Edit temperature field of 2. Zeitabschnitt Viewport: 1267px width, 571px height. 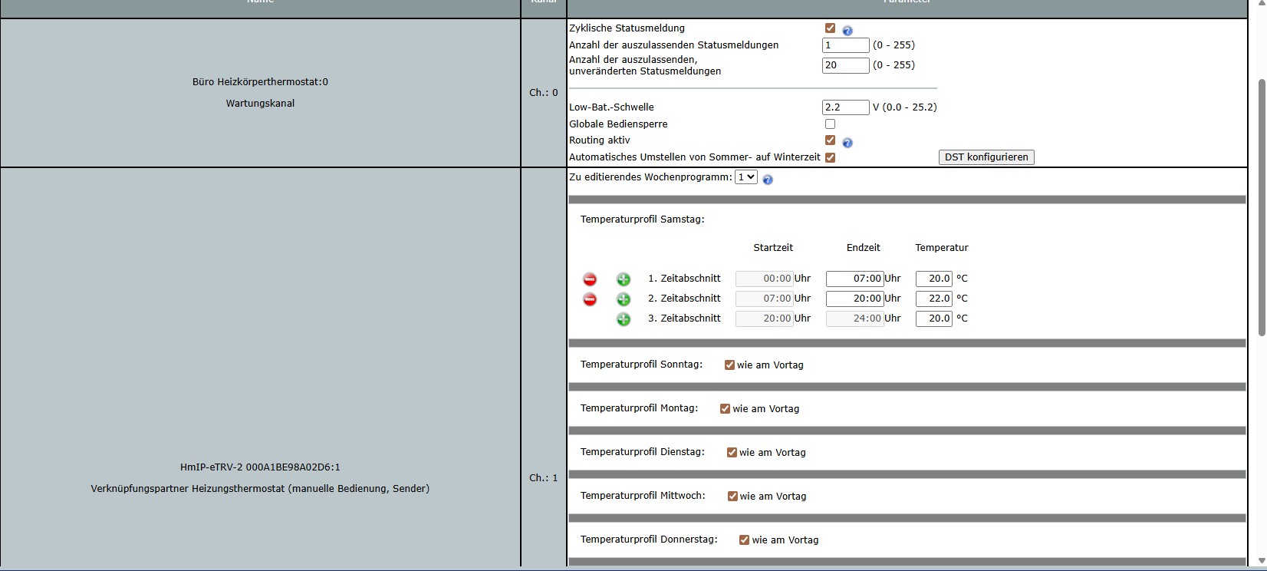pos(933,299)
